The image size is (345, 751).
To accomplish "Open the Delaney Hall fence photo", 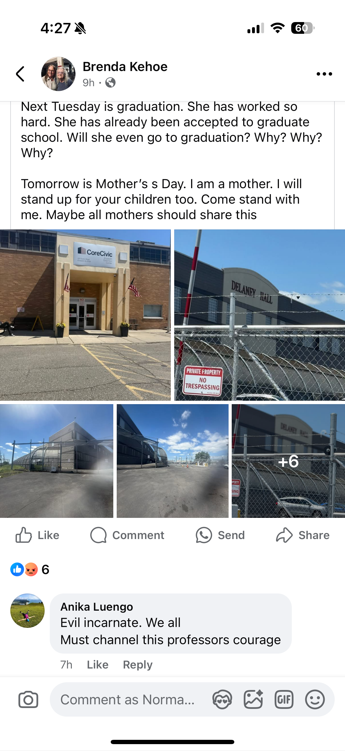I will click(260, 315).
